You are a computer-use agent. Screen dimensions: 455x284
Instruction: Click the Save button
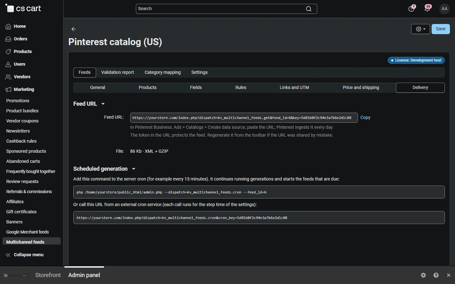pyautogui.click(x=441, y=29)
